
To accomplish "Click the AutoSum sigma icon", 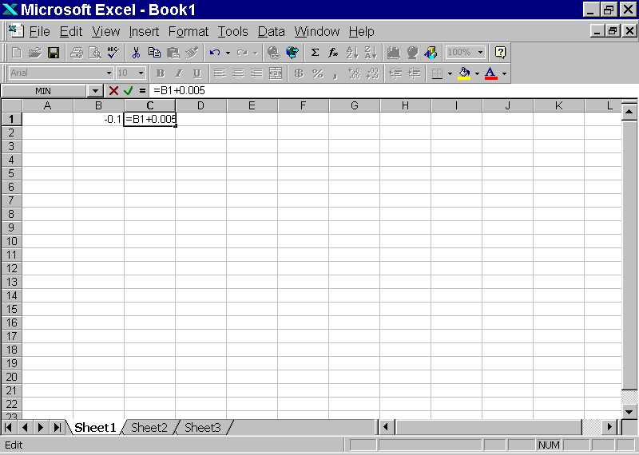I will point(315,53).
